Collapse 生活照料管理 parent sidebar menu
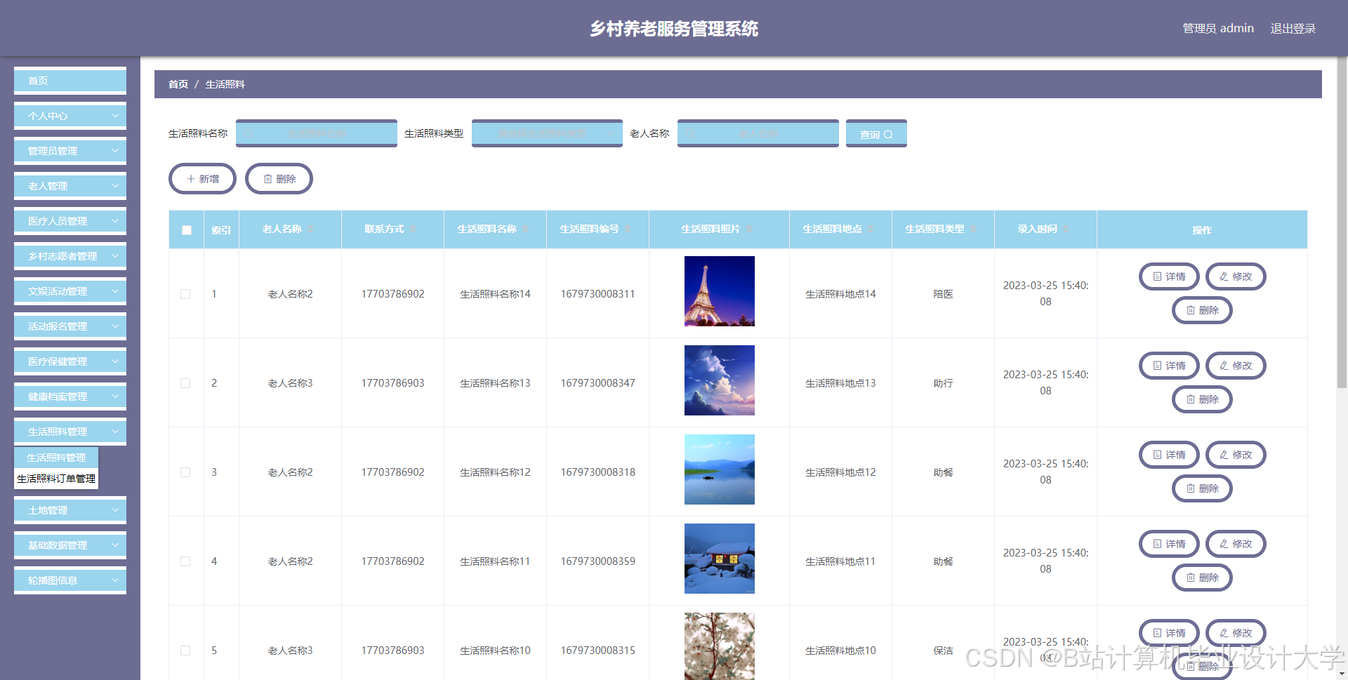This screenshot has width=1348, height=680. click(70, 432)
